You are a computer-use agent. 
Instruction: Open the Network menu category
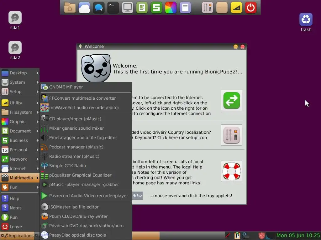click(20, 159)
